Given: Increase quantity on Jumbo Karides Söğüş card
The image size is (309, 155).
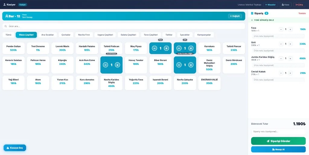Looking at the screenshot, I should pyautogui.click(x=191, y=65).
